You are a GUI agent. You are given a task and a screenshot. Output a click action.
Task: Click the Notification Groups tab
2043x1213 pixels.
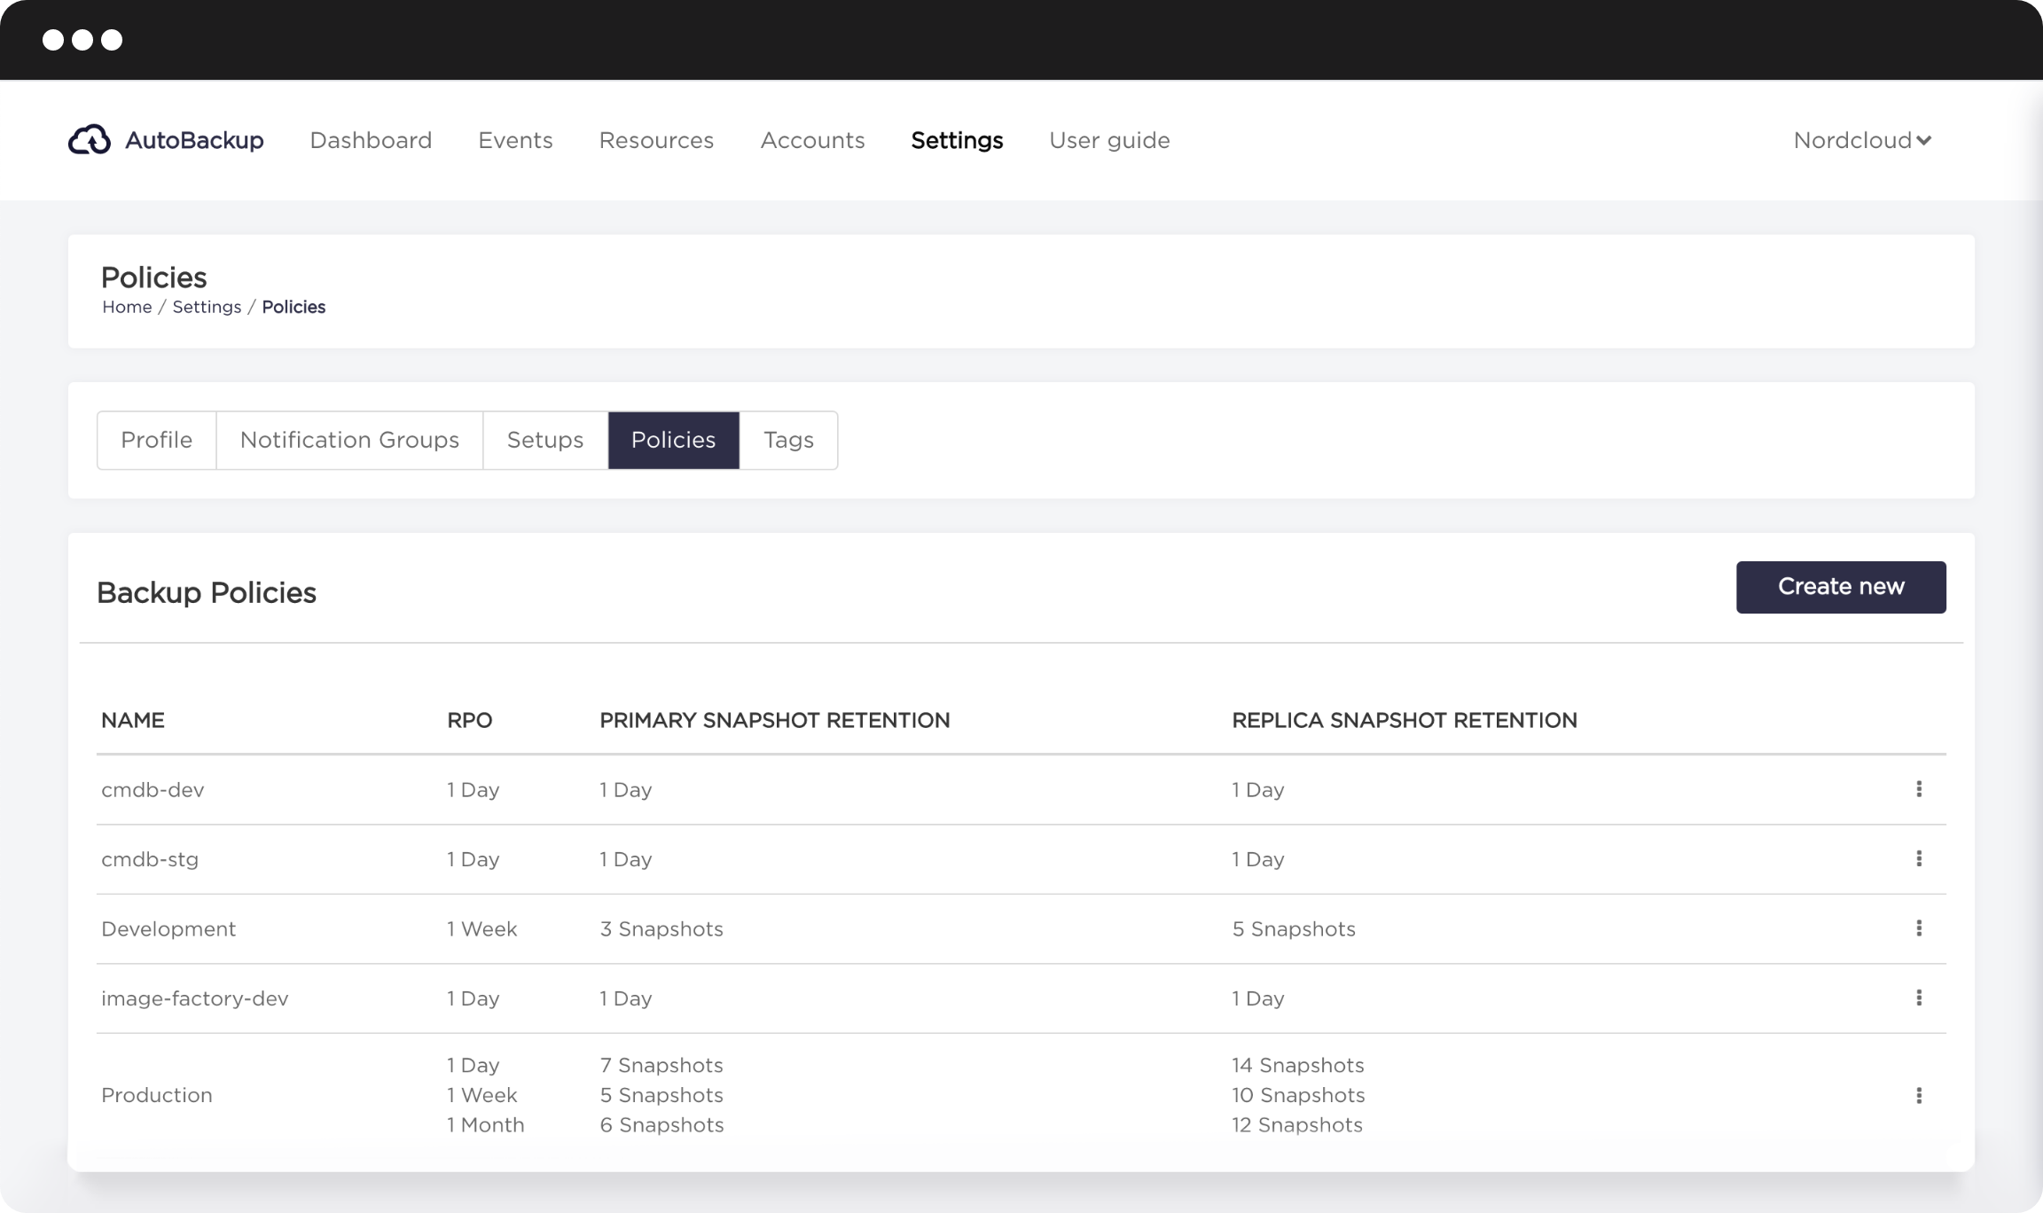(x=348, y=439)
